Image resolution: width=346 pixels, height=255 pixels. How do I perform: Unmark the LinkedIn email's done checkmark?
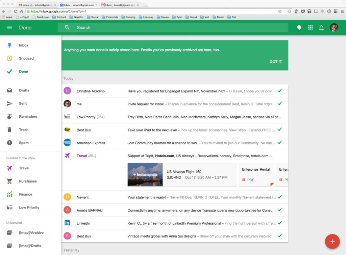(x=280, y=223)
